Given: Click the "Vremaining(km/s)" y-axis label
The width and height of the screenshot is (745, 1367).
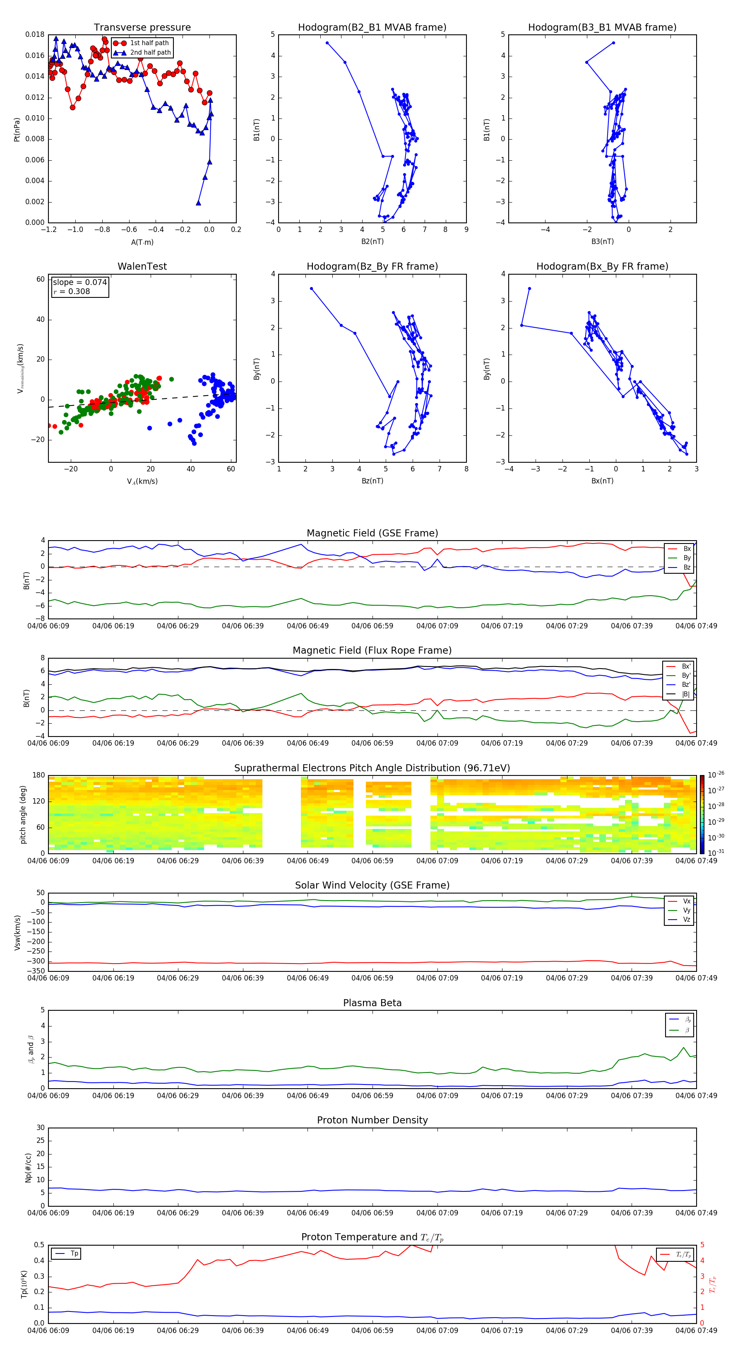Looking at the screenshot, I should click(x=20, y=368).
